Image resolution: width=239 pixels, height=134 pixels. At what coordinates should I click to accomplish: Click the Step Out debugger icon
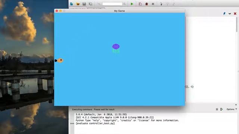pos(173,4)
